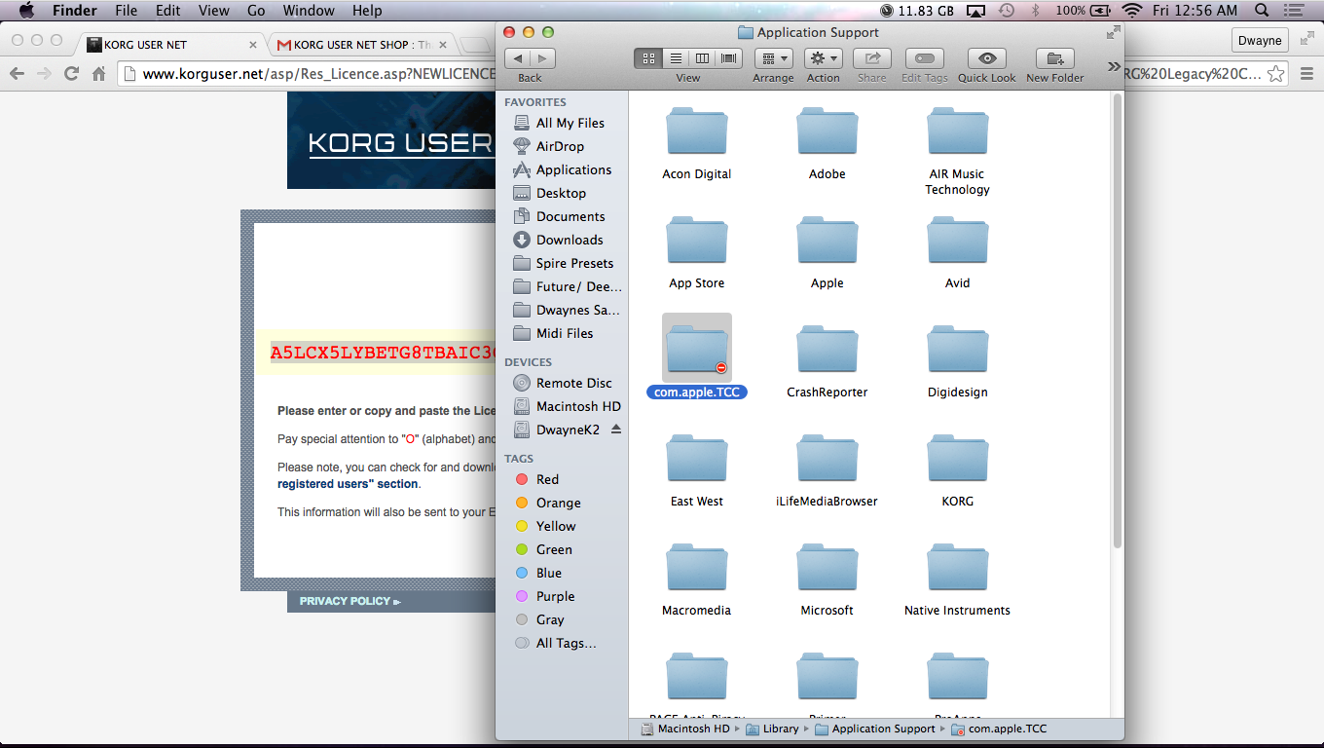The image size is (1324, 748).
Task: Go forward in Finder
Action: tap(543, 58)
